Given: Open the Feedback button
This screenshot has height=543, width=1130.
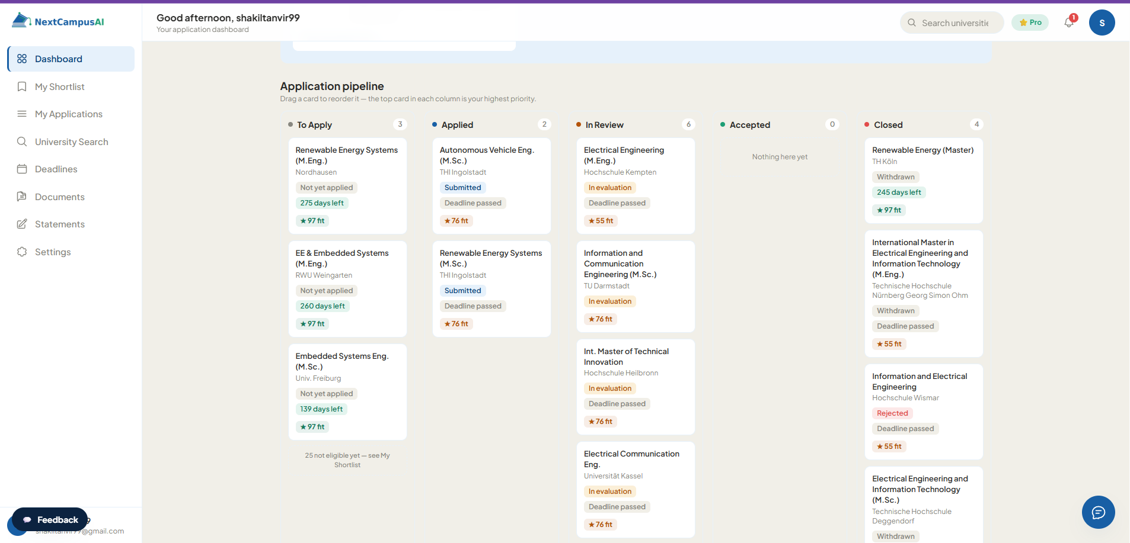Looking at the screenshot, I should click(50, 520).
